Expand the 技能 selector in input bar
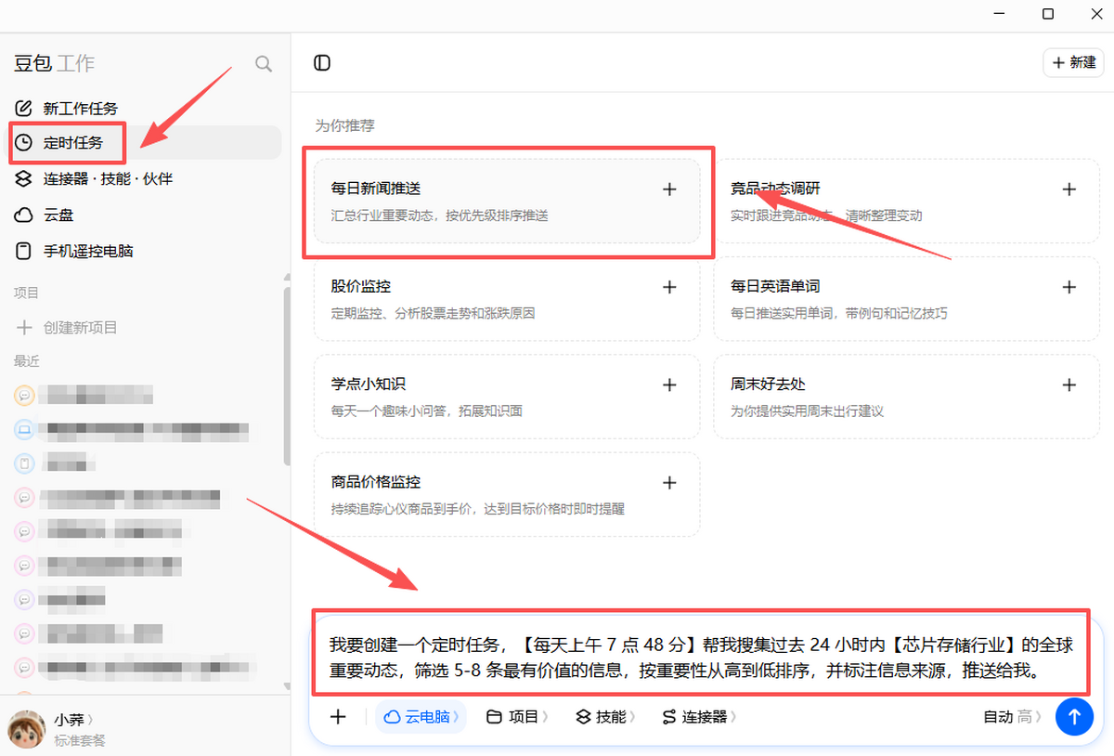The height and width of the screenshot is (756, 1114). point(605,717)
